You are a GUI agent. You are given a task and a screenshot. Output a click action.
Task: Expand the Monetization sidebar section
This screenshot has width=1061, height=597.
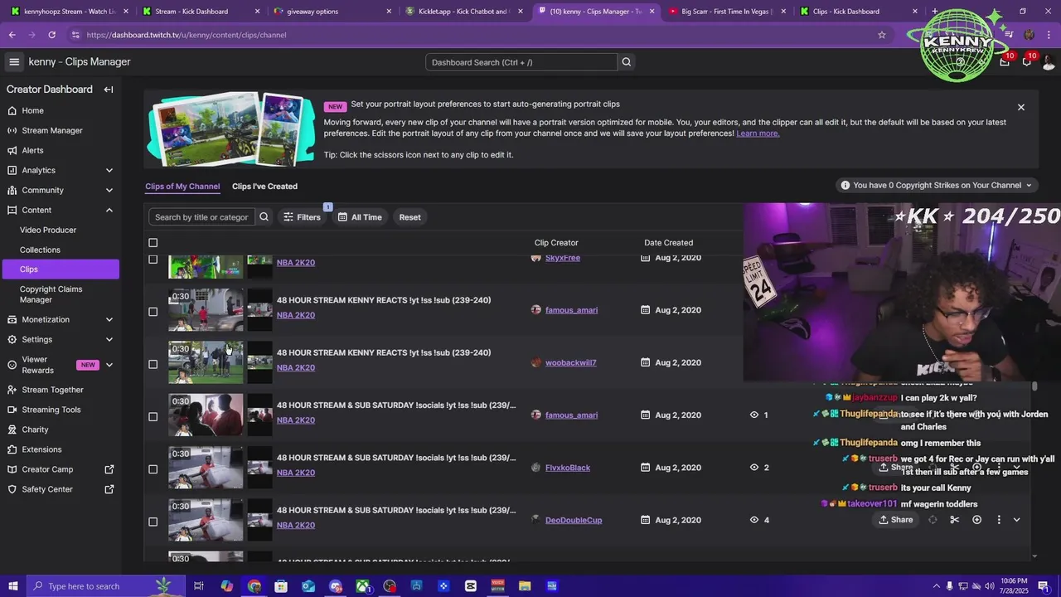coord(109,319)
